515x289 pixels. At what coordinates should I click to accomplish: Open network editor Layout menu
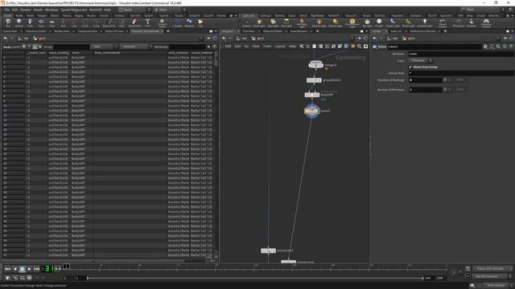click(x=280, y=47)
